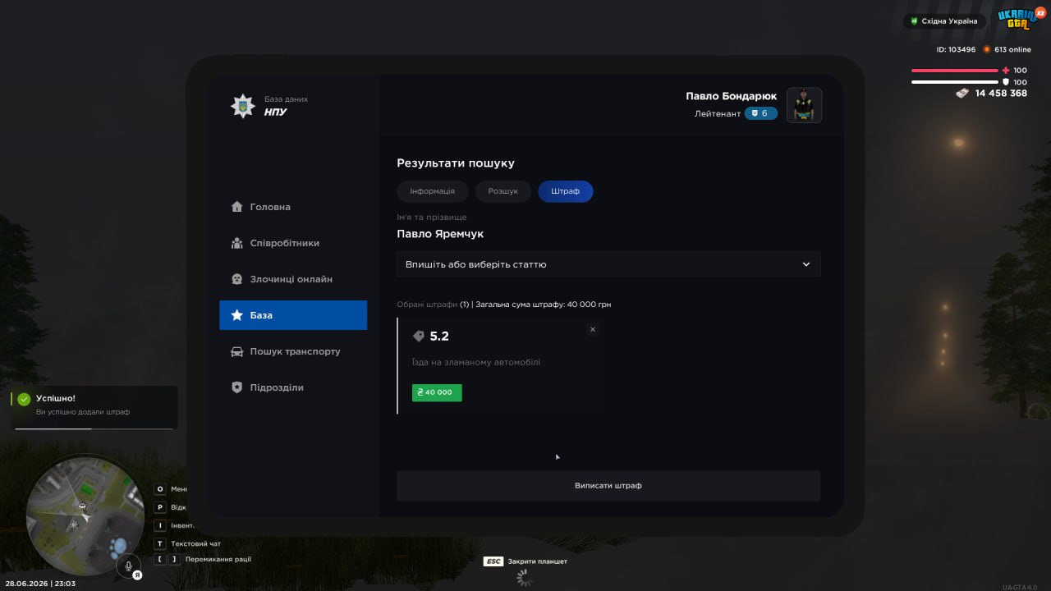The image size is (1051, 591).
Task: Click the white armor bar
Action: pos(954,82)
